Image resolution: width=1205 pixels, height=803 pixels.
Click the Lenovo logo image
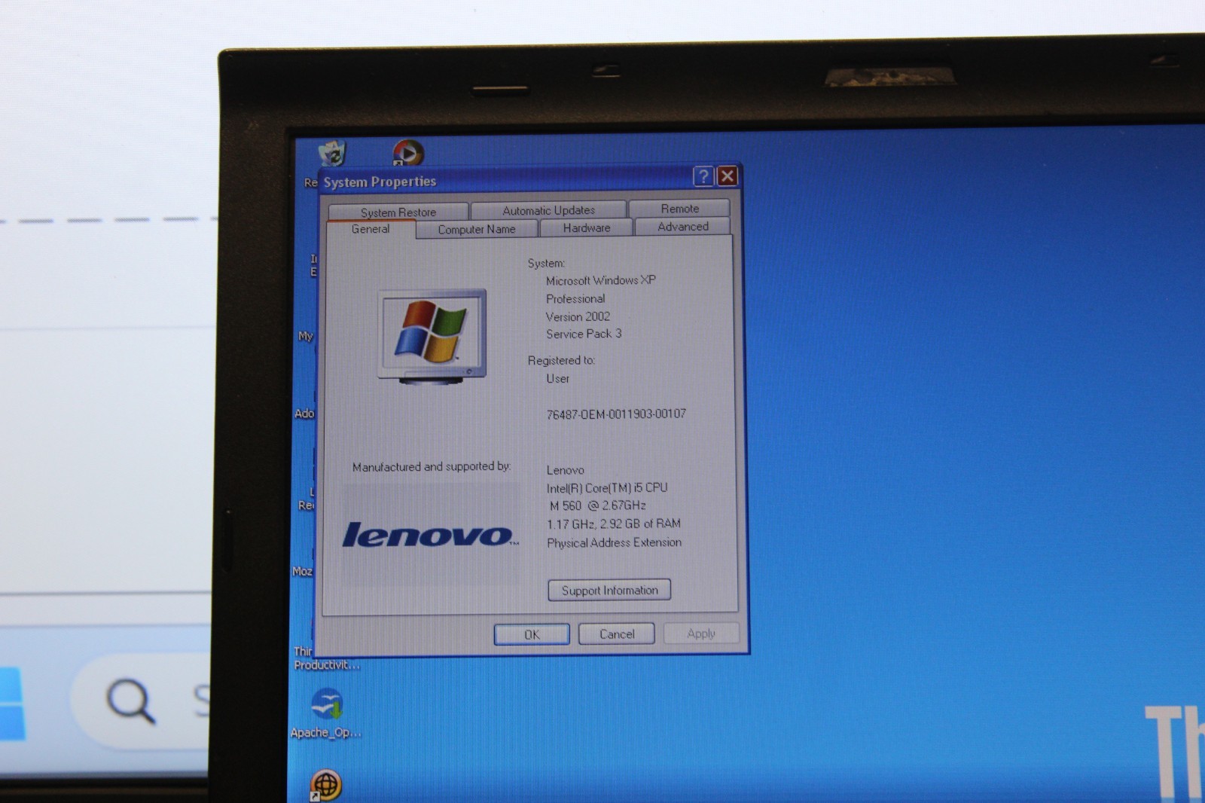tap(430, 534)
